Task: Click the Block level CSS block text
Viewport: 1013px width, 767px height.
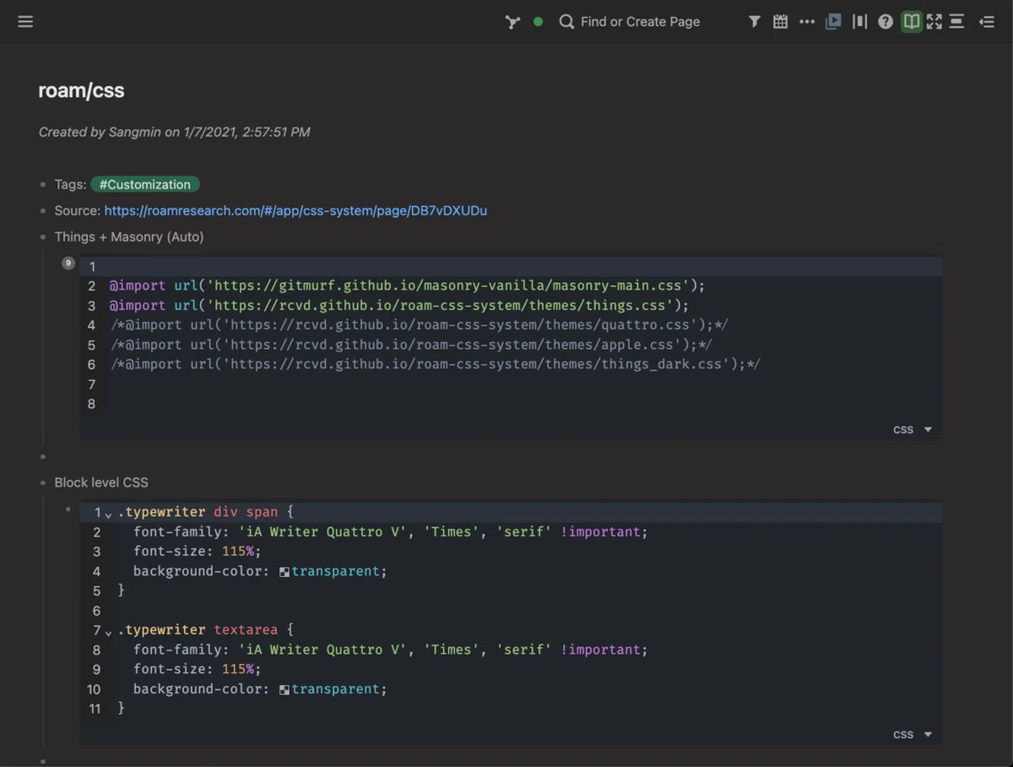Action: (101, 482)
